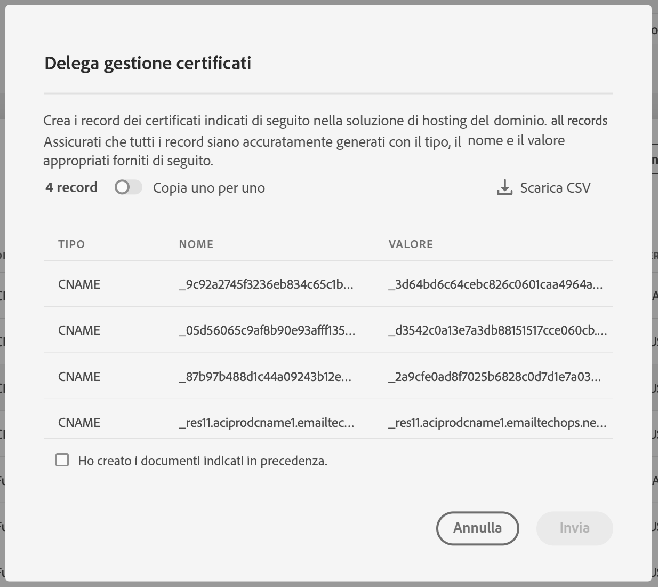Click record value _3d64bd6c64cebc826c0601caa4964a
The width and height of the screenshot is (658, 587).
coord(495,284)
